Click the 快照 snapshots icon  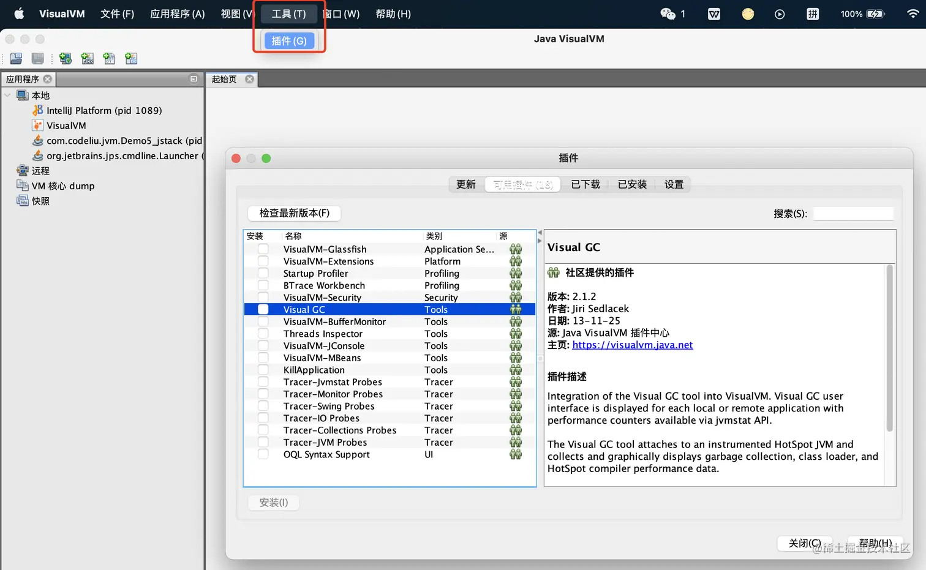coord(23,201)
